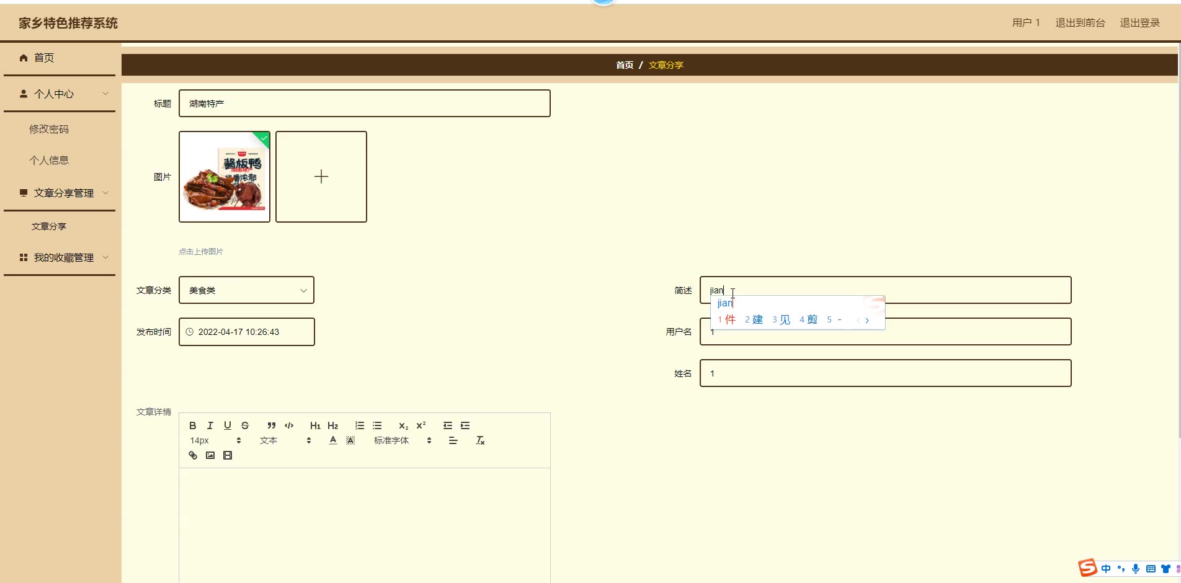Toggle underline formatting in the editor toolbar
The width and height of the screenshot is (1181, 583).
click(228, 425)
